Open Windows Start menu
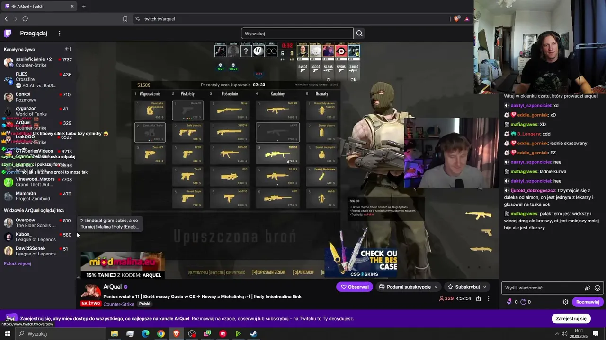Image resolution: width=606 pixels, height=340 pixels. click(x=7, y=334)
